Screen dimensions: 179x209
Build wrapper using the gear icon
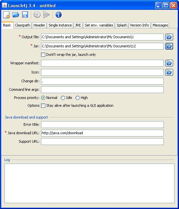(37, 15)
